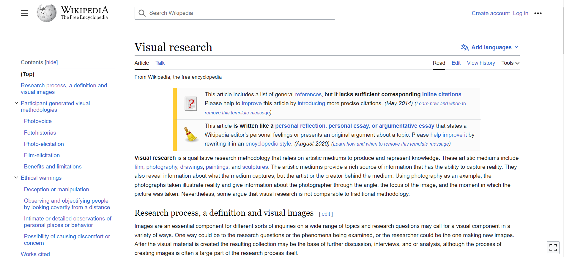Hide the Contents sidebar
The image size is (564, 257).
51,62
